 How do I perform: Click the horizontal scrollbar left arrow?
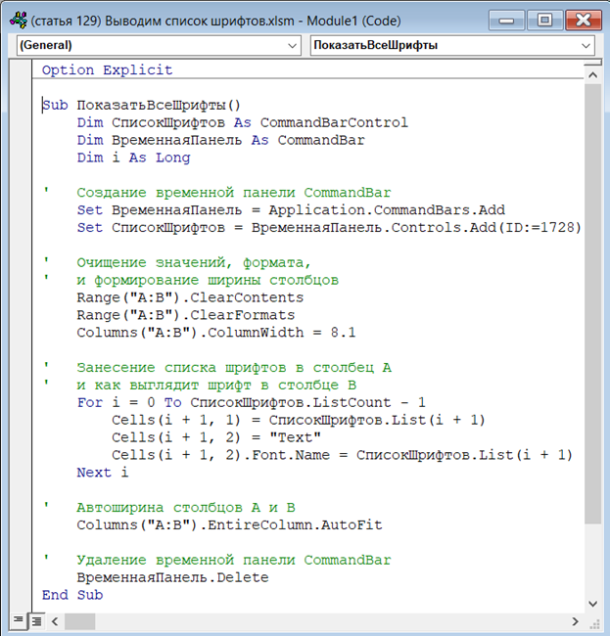click(x=55, y=621)
